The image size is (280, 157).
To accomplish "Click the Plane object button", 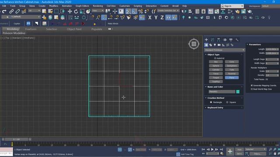I will click(231, 78).
